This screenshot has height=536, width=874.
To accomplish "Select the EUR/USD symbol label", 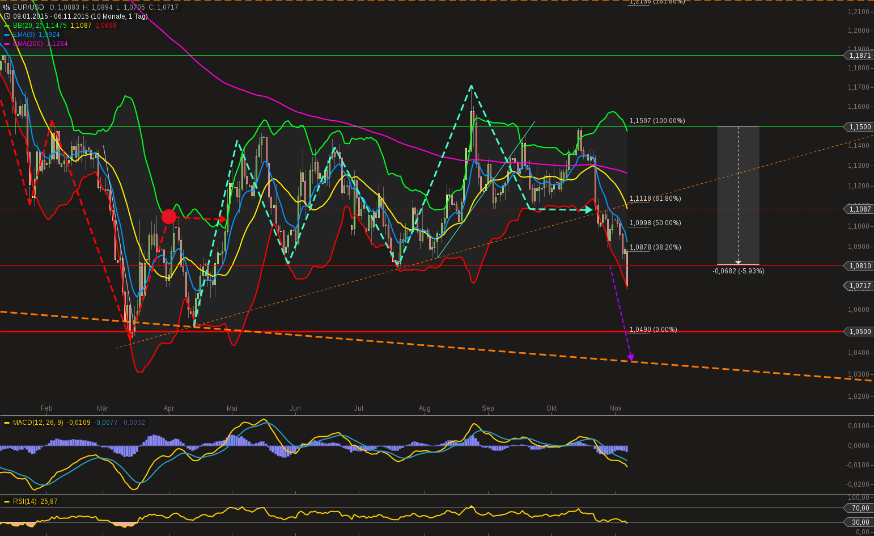I will pyautogui.click(x=28, y=7).
